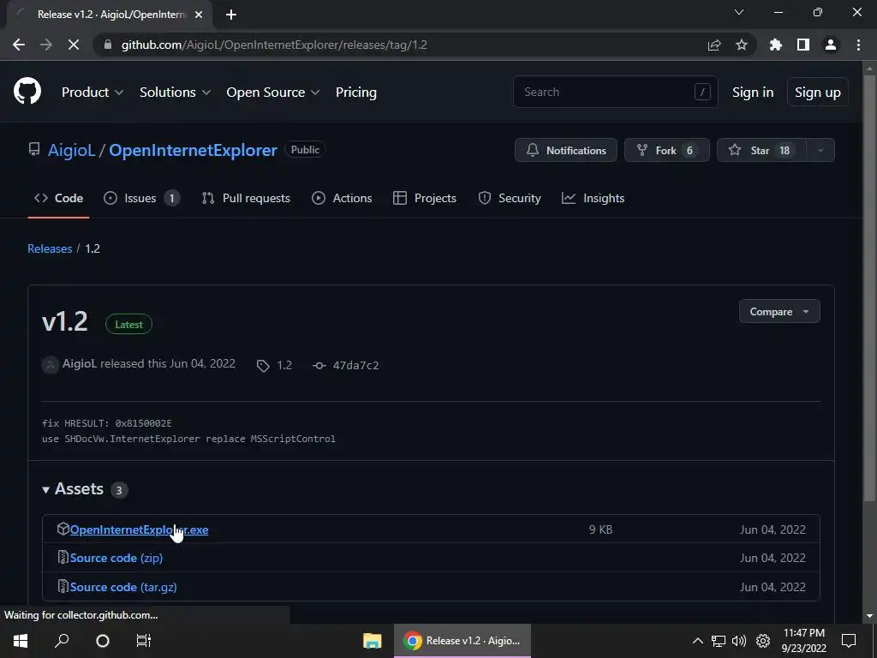Expand the Product dropdown menu
877x658 pixels.
(92, 93)
